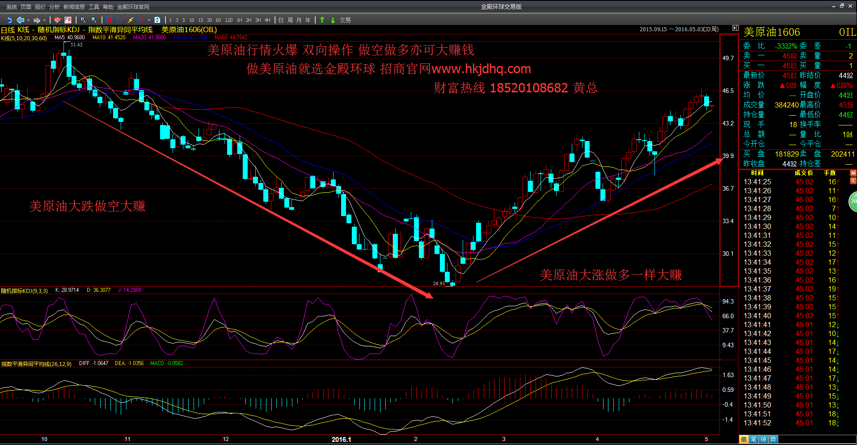The height and width of the screenshot is (445, 857).
Task: Expand dropdown next to candlestick icon
Action: (x=149, y=20)
